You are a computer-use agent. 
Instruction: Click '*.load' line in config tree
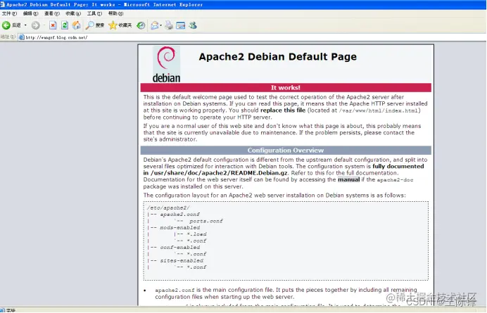(196, 234)
